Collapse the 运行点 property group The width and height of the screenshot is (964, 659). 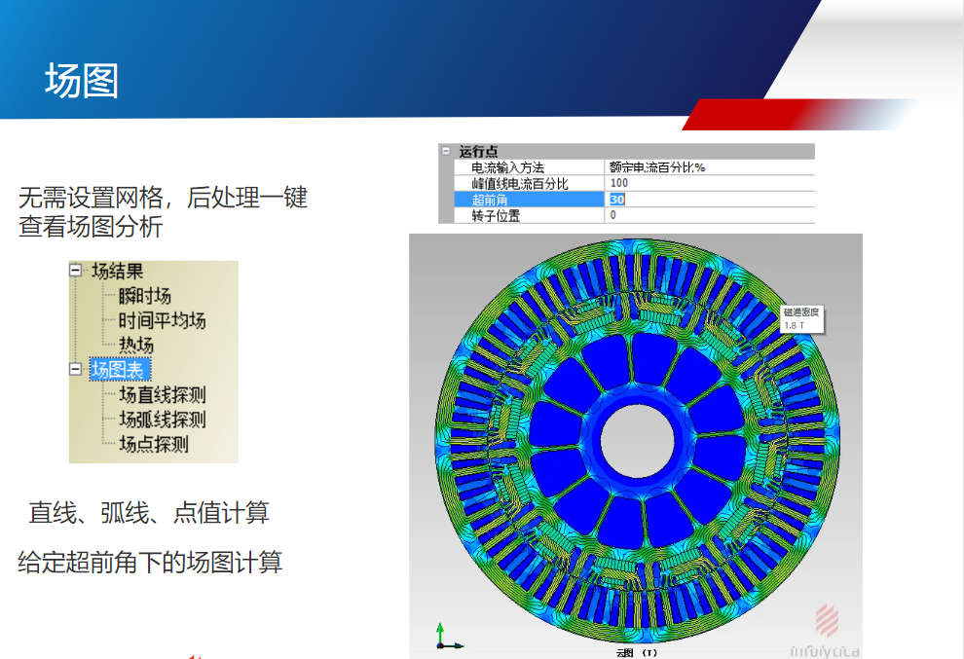pos(446,152)
